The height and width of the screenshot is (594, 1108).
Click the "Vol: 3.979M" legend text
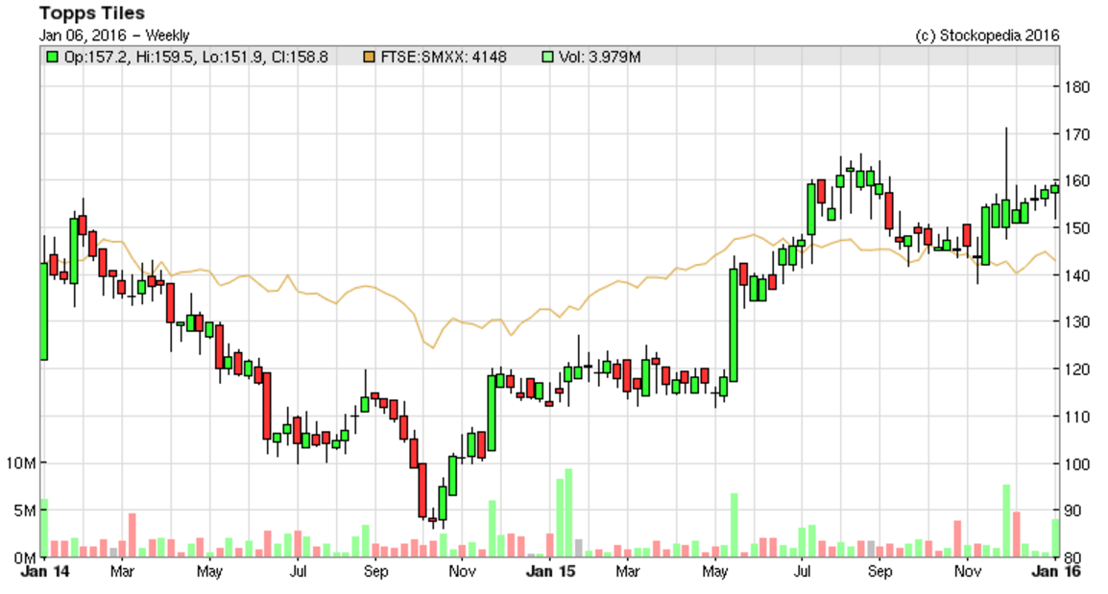tap(600, 57)
